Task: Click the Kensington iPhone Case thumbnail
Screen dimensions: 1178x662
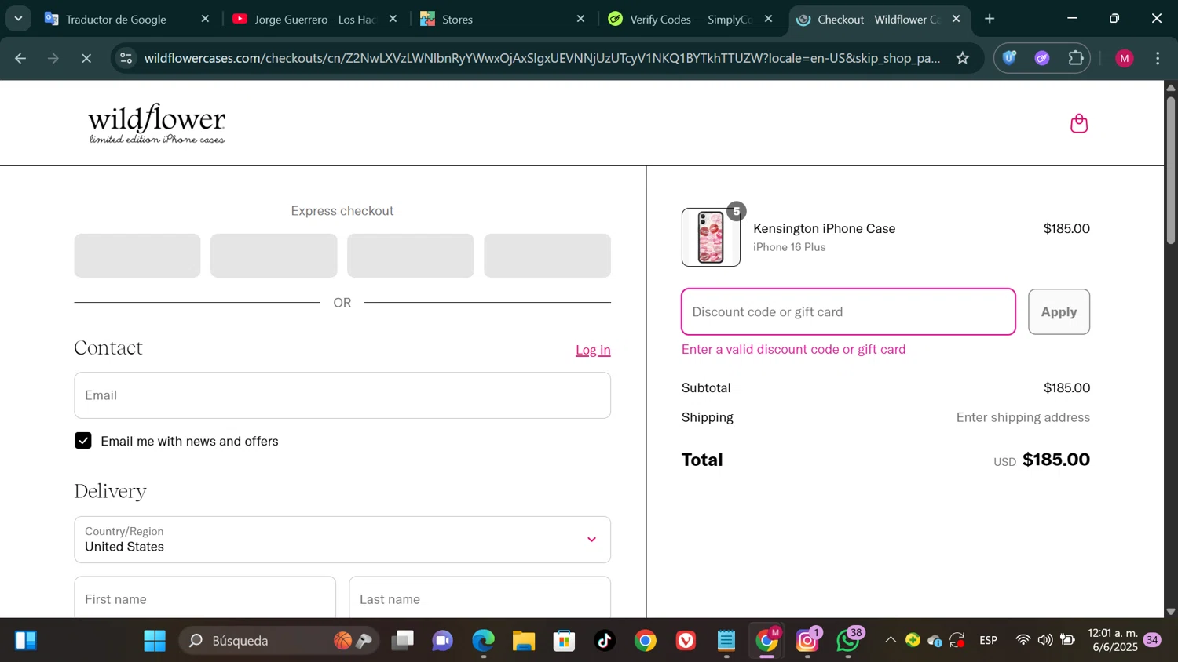Action: click(x=711, y=237)
